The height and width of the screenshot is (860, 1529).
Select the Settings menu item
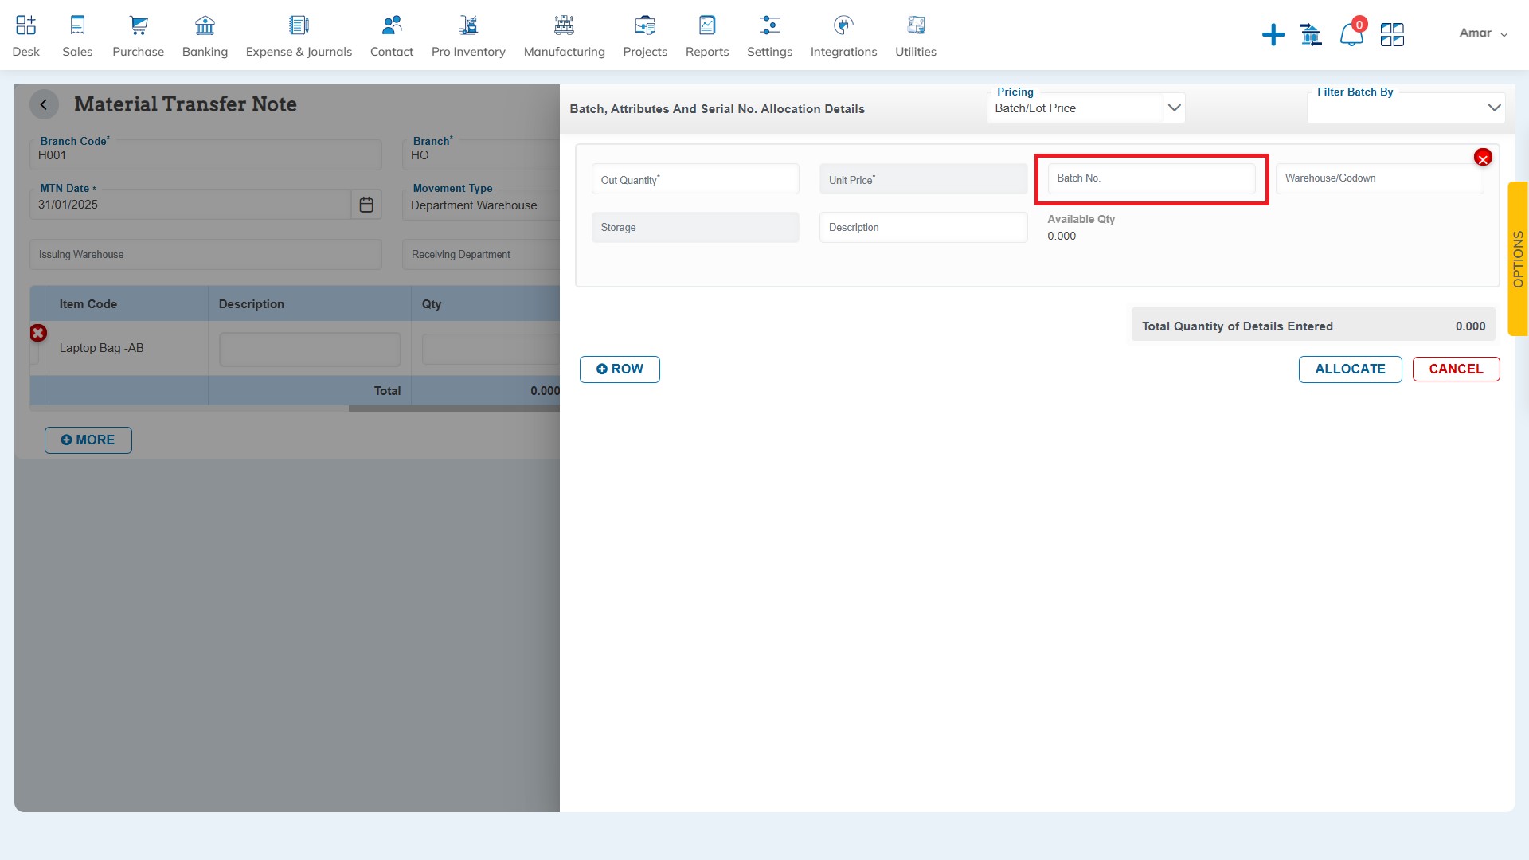(768, 35)
